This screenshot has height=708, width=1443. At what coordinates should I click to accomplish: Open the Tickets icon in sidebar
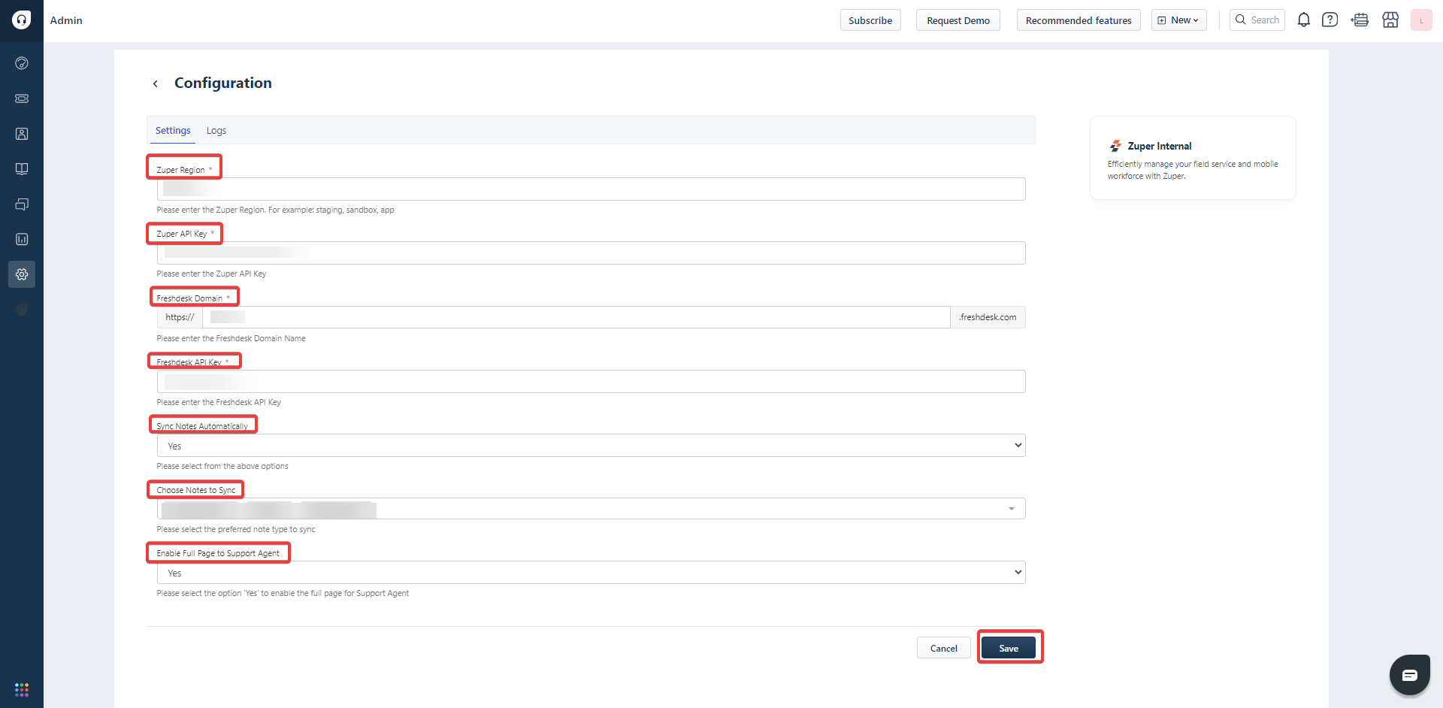tap(22, 98)
